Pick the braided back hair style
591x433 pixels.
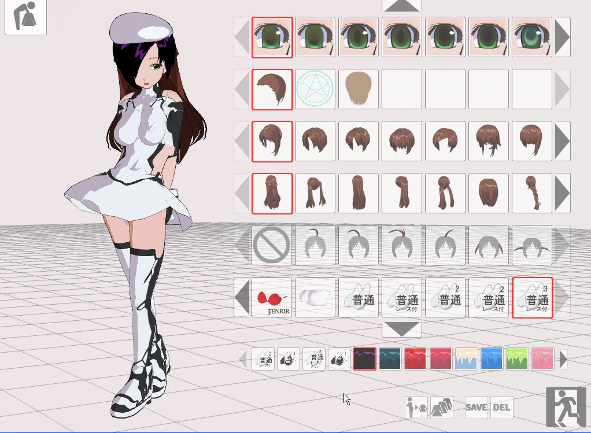click(x=532, y=193)
